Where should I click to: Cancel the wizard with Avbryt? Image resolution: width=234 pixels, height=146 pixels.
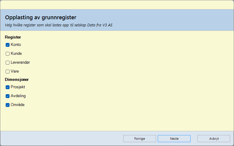[213, 139]
